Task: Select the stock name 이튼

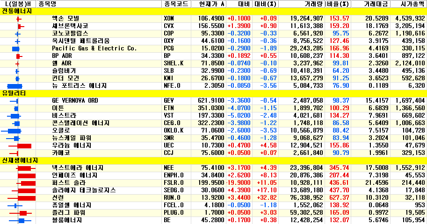Action: [58, 108]
